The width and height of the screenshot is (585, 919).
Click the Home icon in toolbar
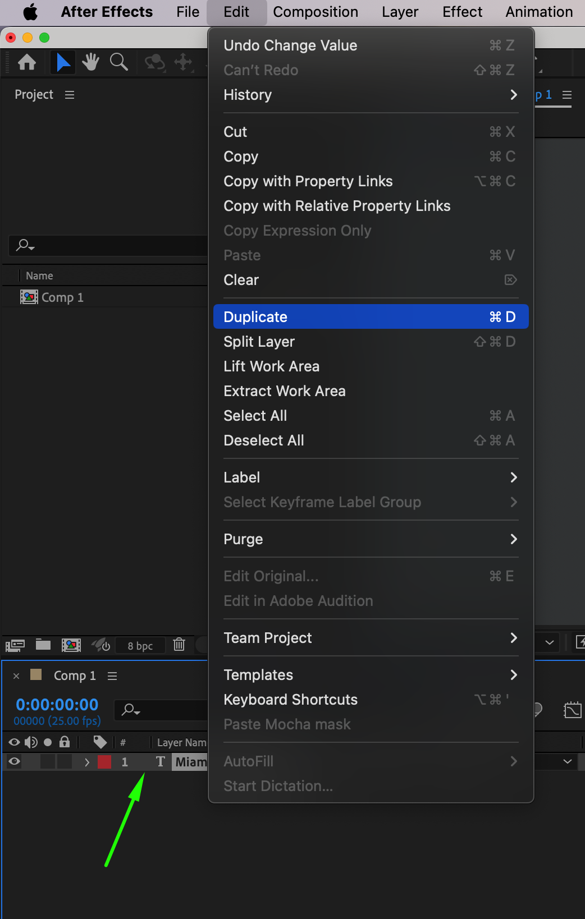click(27, 62)
